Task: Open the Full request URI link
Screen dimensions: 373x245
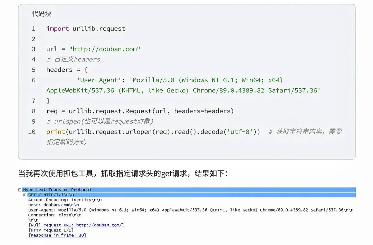Action: click(76, 225)
